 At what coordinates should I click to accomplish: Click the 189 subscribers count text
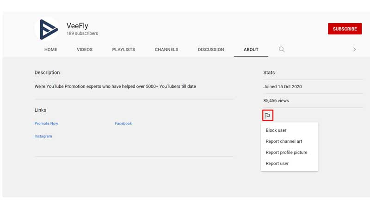(82, 34)
